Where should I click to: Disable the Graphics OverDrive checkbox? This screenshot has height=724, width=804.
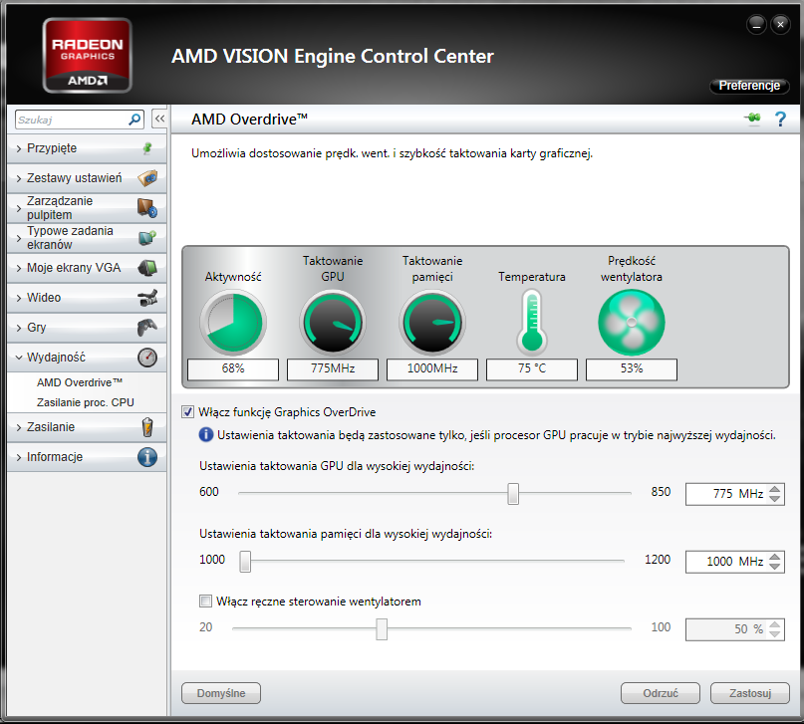click(x=188, y=412)
